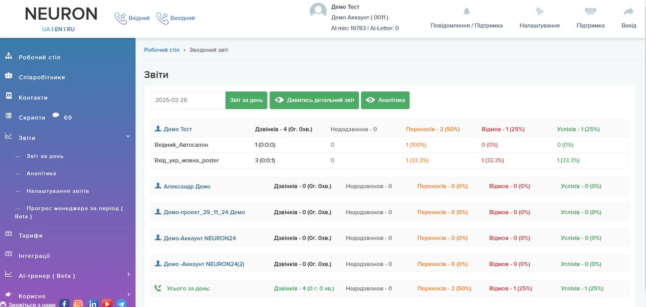Open settings gears icon in header

[539, 12]
